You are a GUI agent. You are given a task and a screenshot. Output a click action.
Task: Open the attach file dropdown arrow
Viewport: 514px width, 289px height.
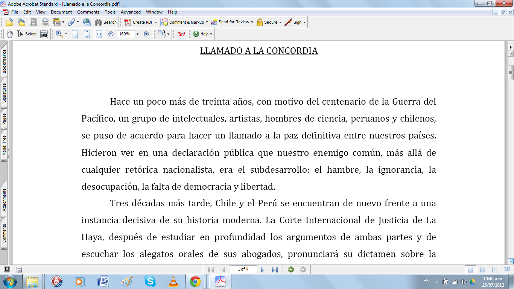(x=78, y=22)
